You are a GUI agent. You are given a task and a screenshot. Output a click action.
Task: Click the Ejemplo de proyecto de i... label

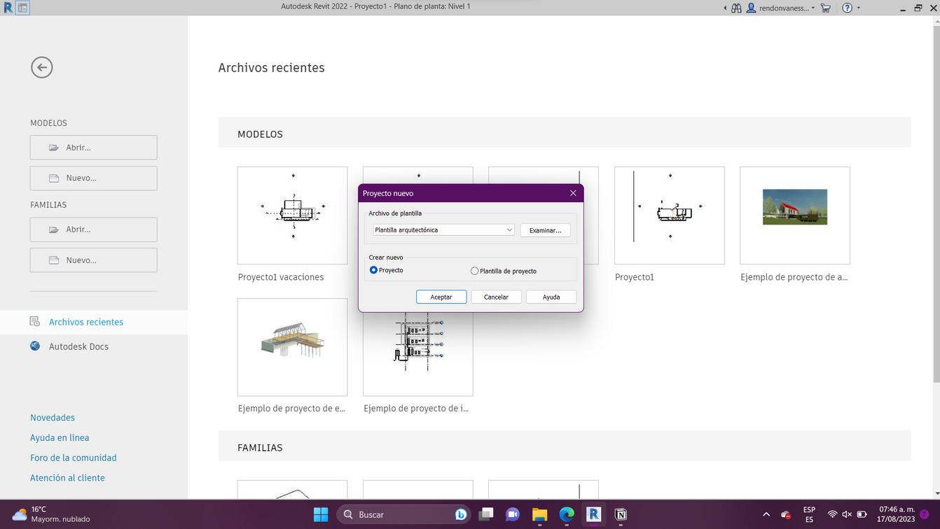(x=416, y=409)
